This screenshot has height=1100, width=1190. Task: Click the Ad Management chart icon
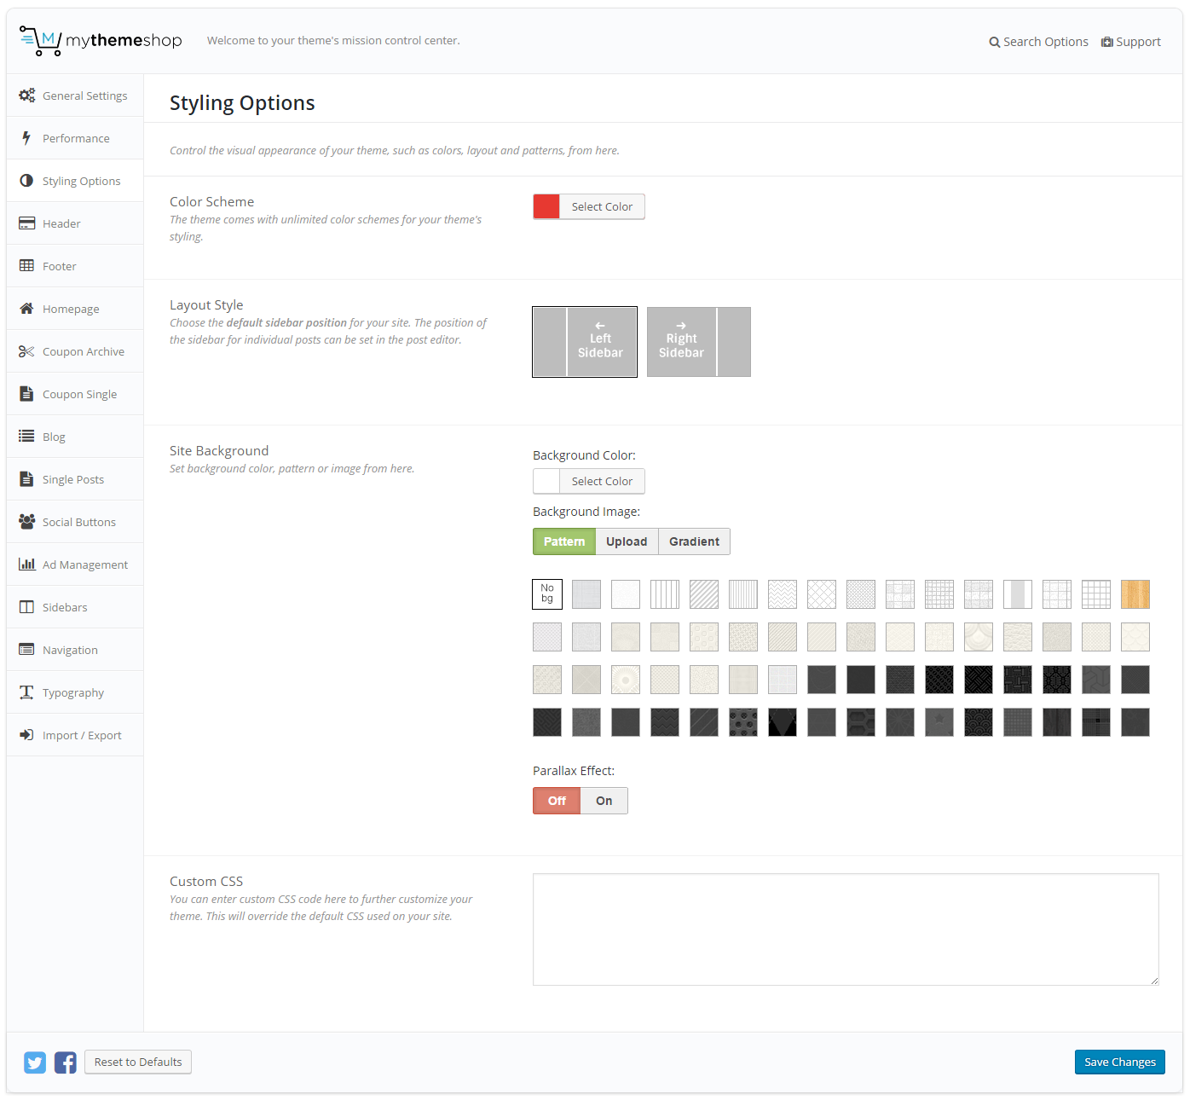(26, 564)
